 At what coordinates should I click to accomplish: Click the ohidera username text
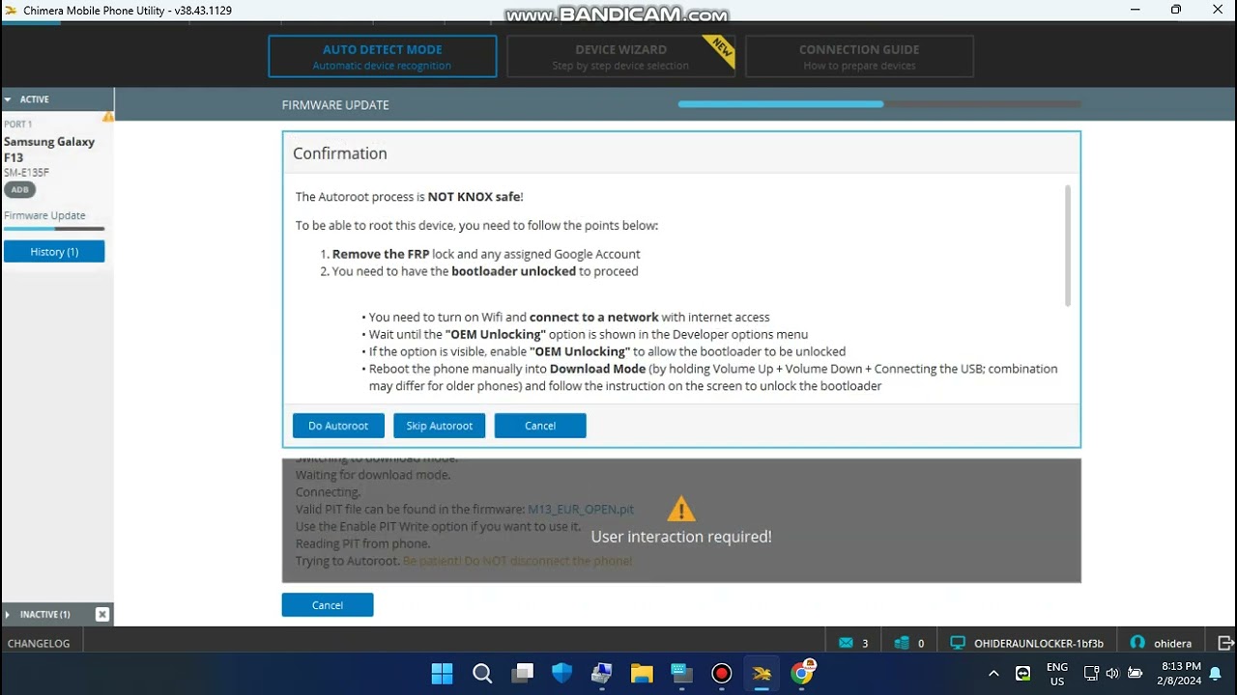click(1172, 643)
